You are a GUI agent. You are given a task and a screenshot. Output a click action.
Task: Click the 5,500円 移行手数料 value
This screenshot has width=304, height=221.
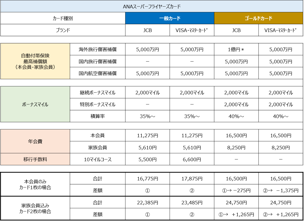(148, 159)
